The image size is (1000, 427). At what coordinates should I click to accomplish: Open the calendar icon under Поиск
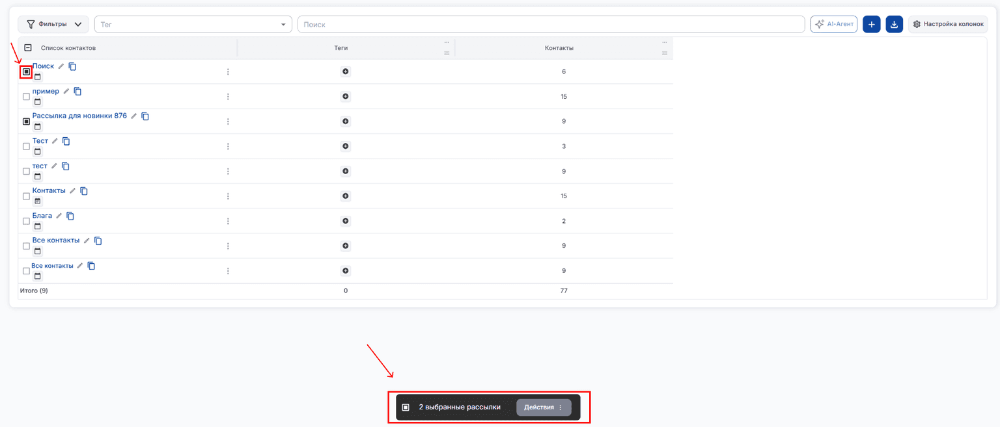(x=37, y=77)
